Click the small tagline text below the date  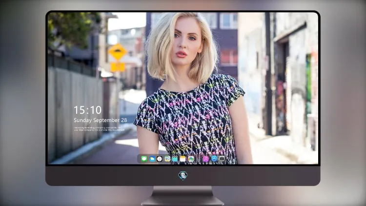[99, 129]
